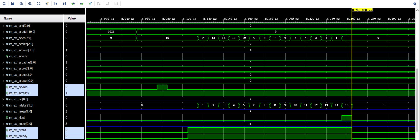Expand m_axi_arqos[3:0] bus
The height and width of the screenshot is (140, 420).
[x=3, y=75]
